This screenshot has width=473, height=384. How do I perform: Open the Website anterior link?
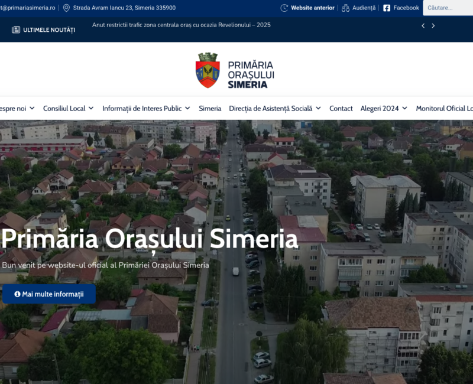coord(313,8)
